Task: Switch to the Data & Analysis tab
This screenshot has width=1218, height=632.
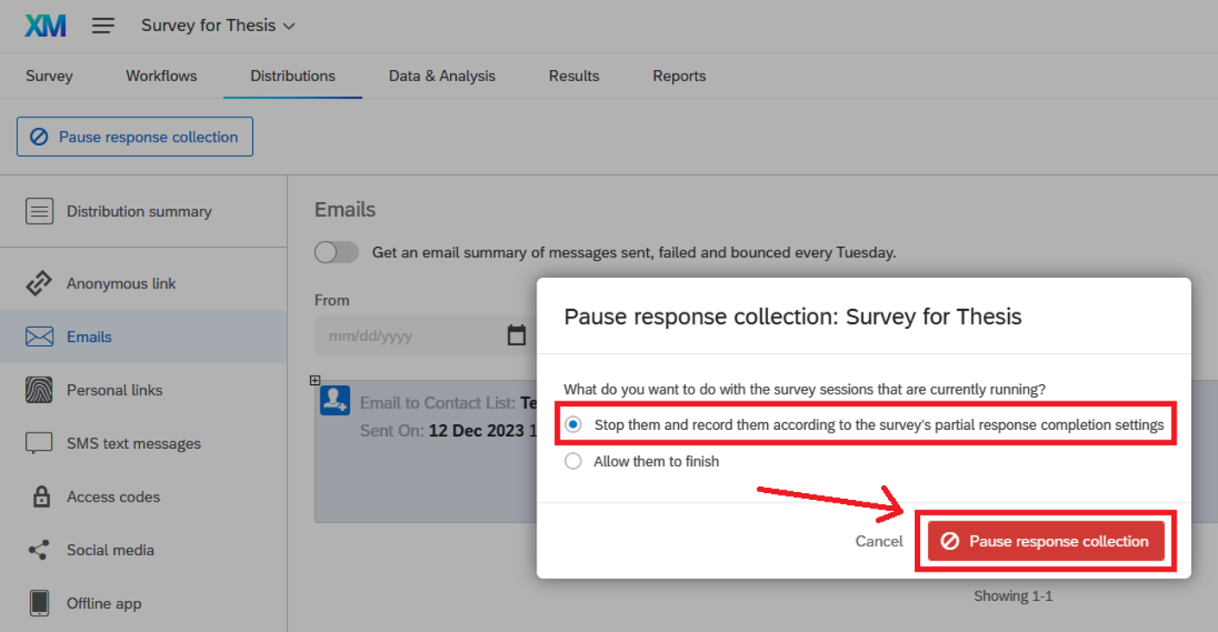Action: tap(441, 76)
